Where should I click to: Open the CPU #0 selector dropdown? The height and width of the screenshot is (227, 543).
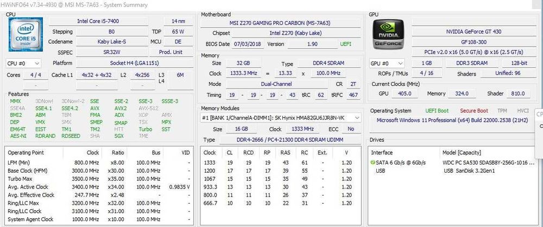tap(23, 64)
